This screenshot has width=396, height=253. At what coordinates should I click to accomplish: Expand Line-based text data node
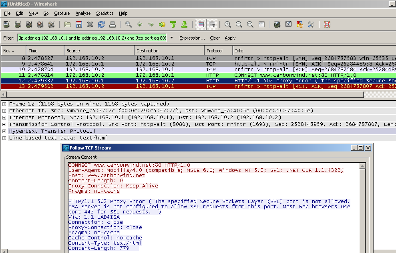(4, 138)
